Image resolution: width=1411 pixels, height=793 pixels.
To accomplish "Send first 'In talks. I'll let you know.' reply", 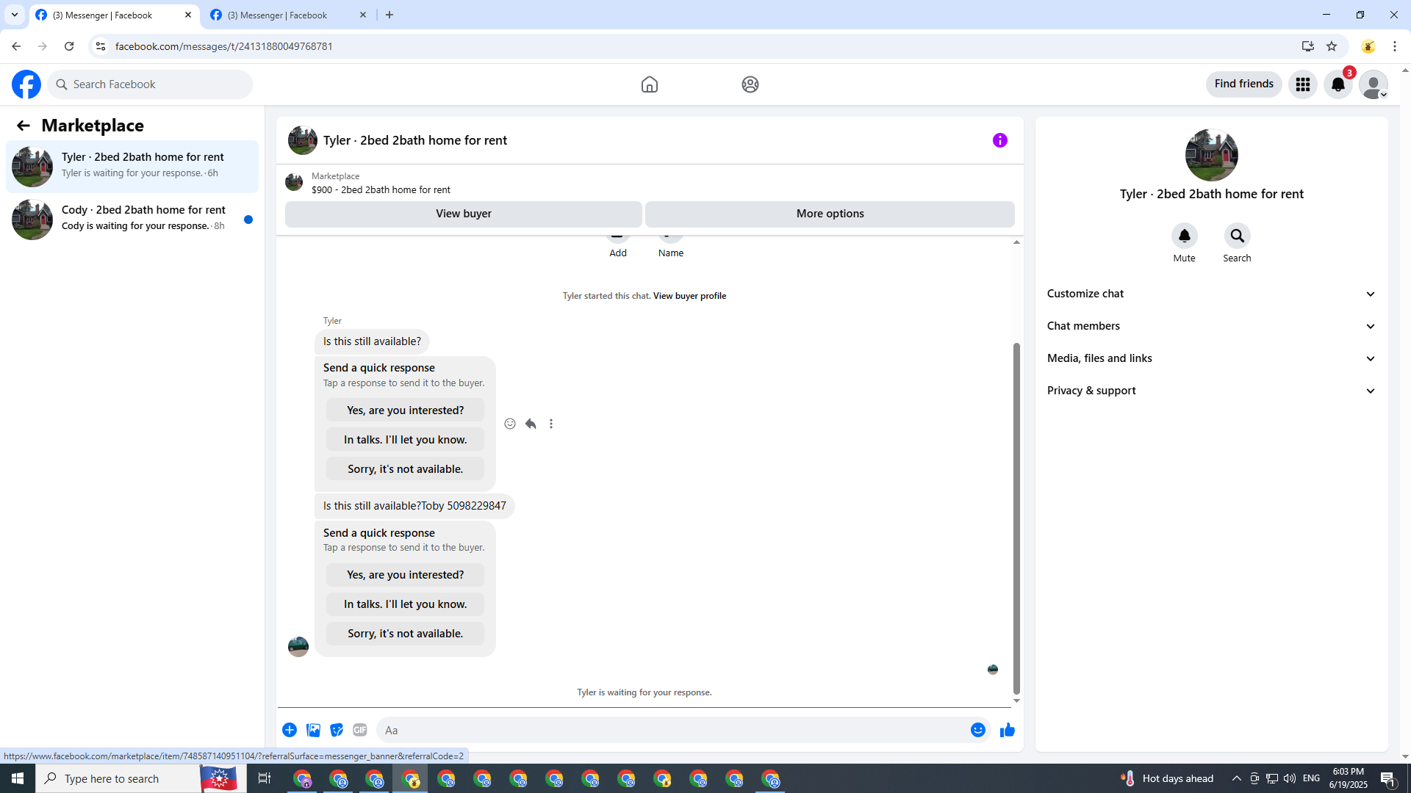I will 405,440.
